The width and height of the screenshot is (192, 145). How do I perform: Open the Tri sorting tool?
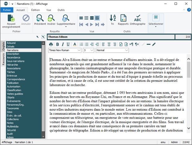113,18
